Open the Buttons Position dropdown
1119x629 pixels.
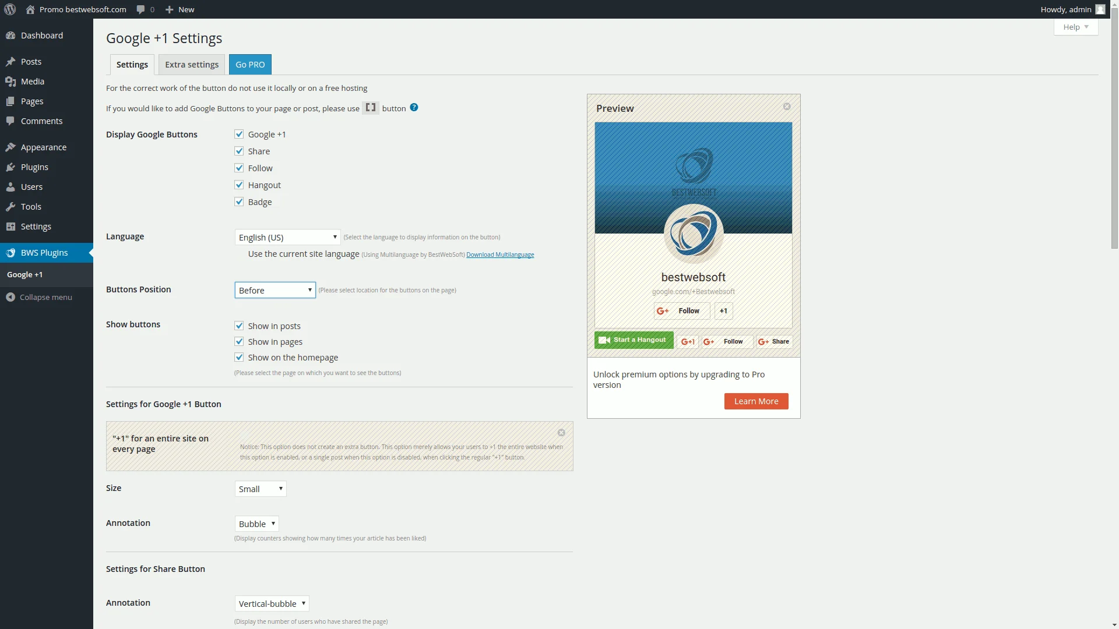click(275, 290)
